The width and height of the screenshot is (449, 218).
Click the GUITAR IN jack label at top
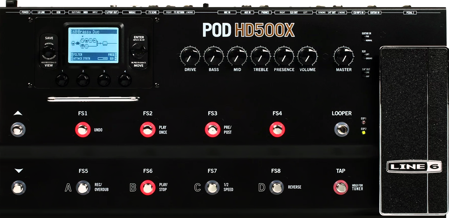375,12
